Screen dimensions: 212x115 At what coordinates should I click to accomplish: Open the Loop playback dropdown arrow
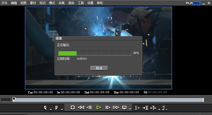[x=130, y=109]
